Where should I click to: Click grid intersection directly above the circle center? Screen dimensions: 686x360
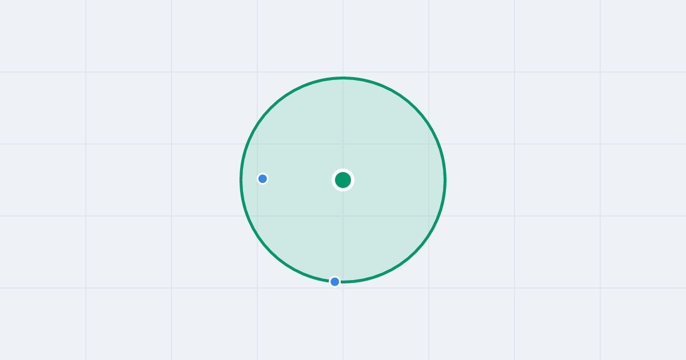coord(343,144)
